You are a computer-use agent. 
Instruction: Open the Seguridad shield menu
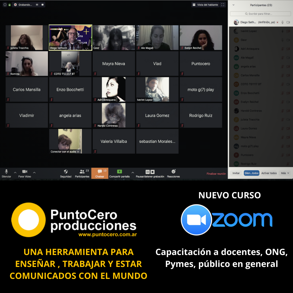point(66,173)
